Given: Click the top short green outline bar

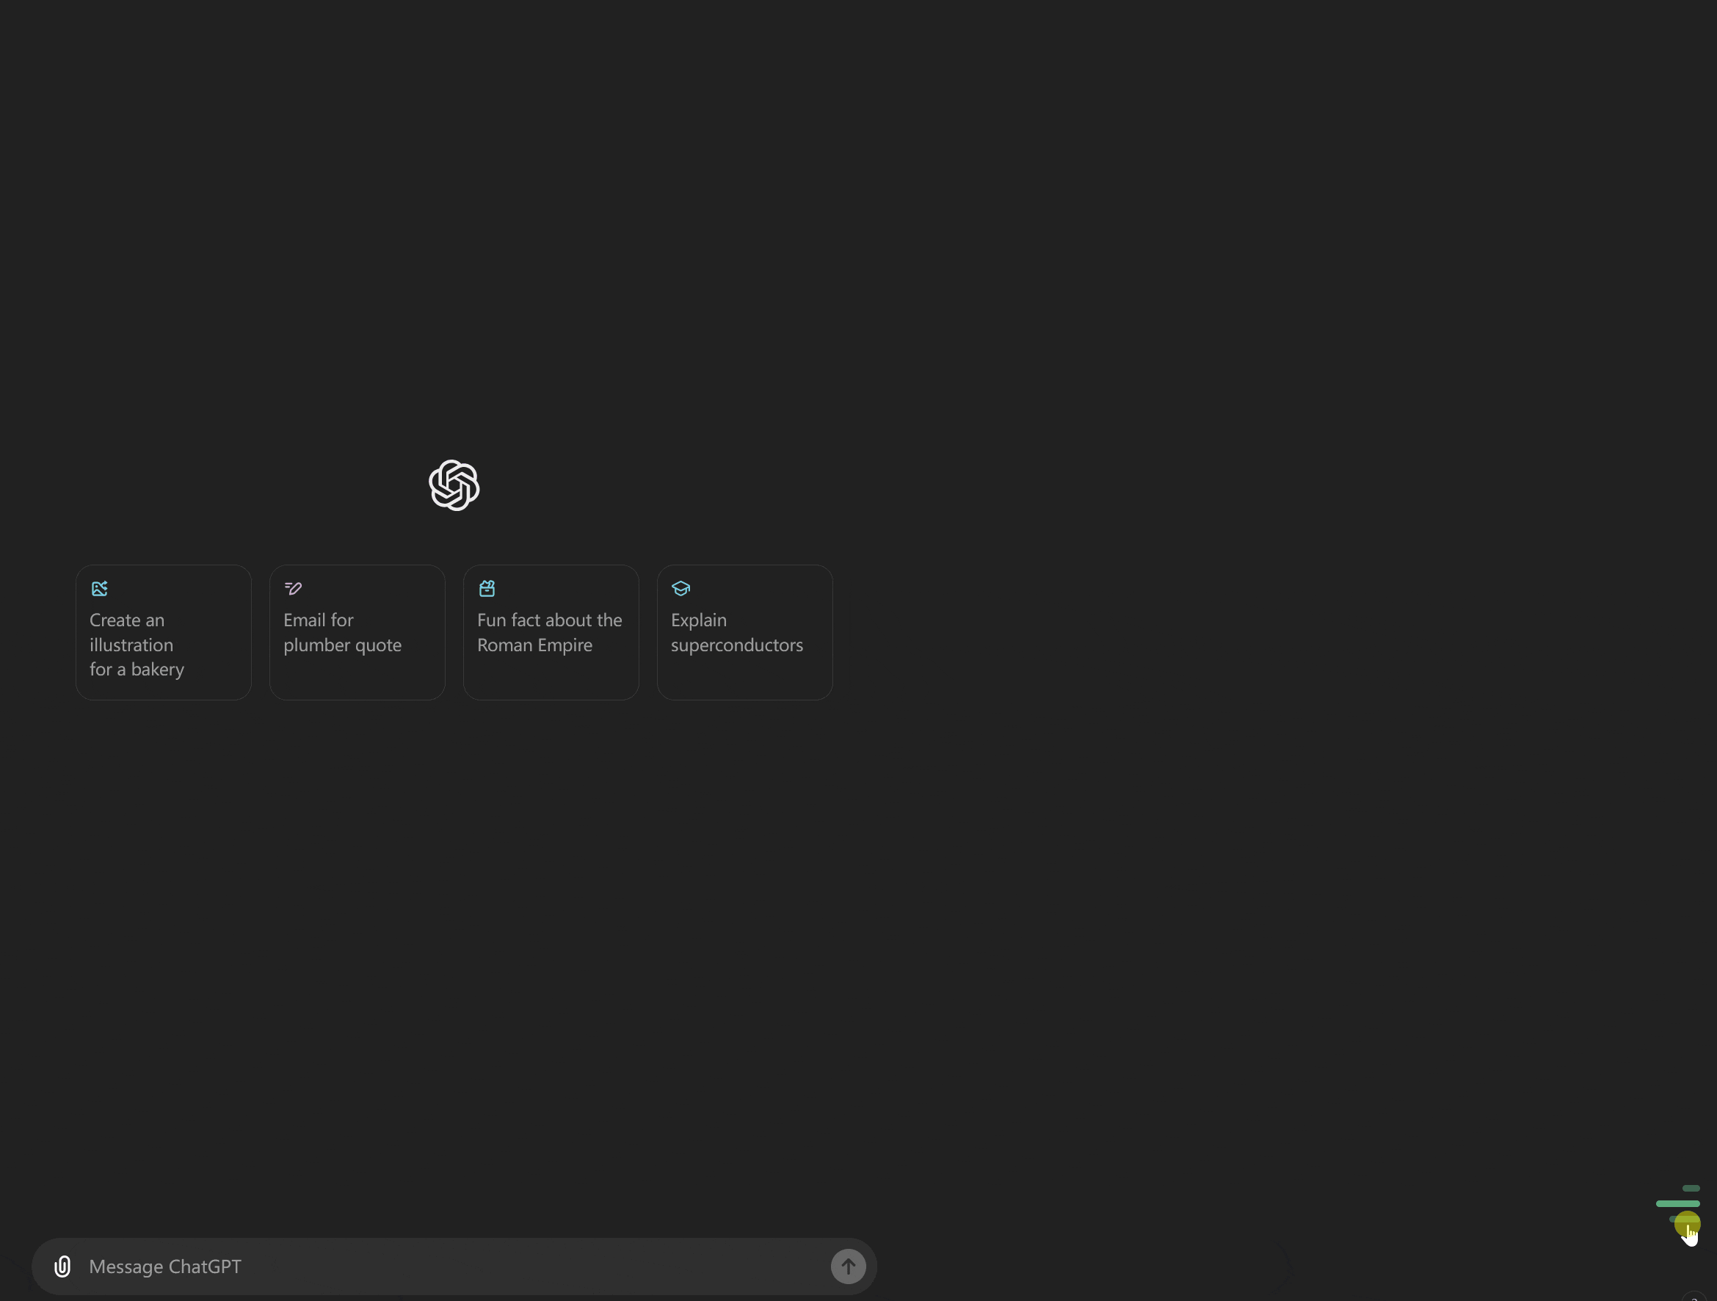Looking at the screenshot, I should pos(1691,1188).
